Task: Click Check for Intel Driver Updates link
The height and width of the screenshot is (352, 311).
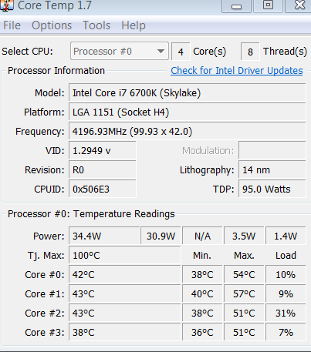Action: [237, 71]
